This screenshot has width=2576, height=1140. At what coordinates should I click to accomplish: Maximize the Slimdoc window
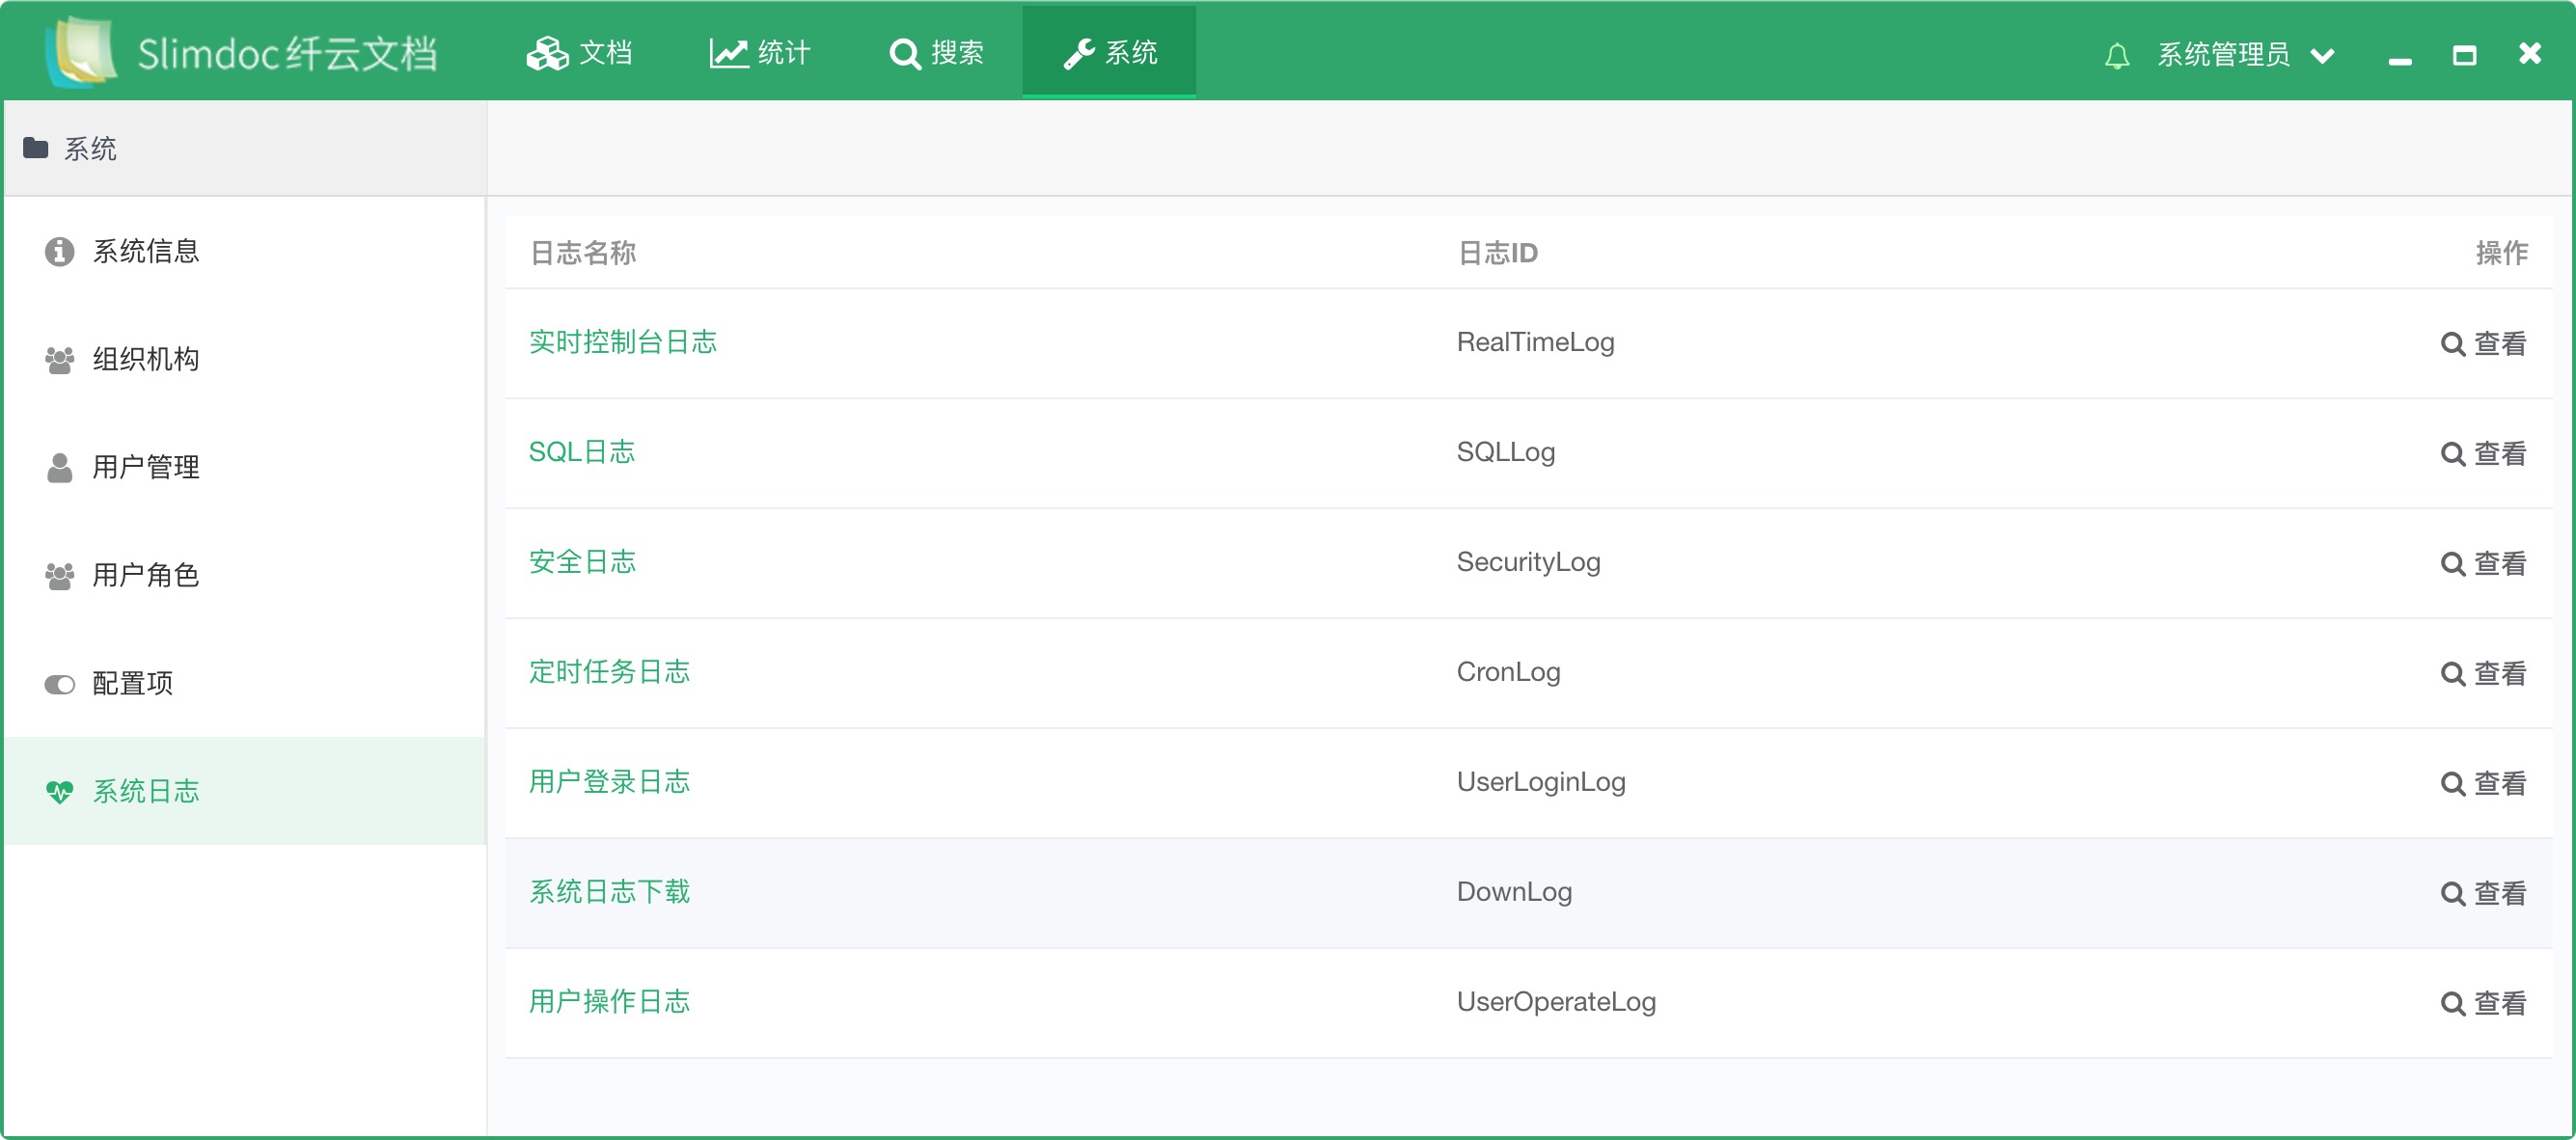point(2464,55)
